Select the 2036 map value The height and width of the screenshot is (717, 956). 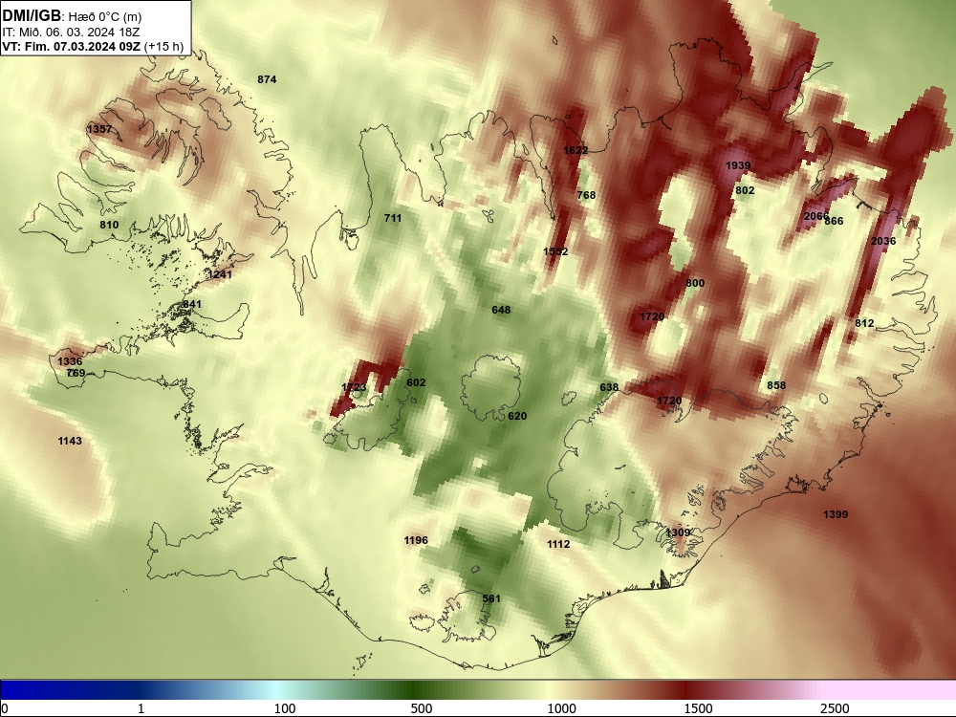click(x=883, y=241)
